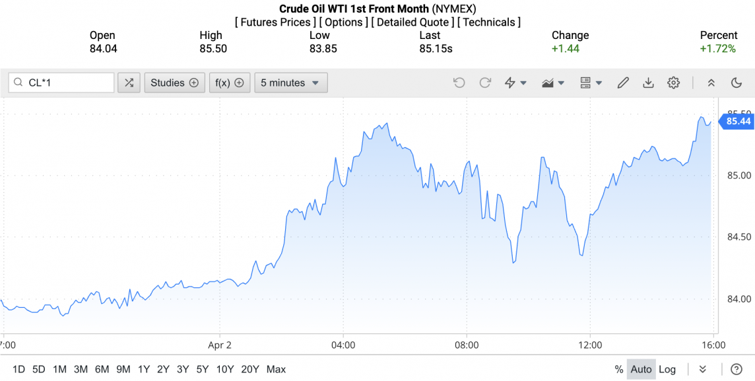Enable Log scale
The image size is (755, 381).
point(667,369)
